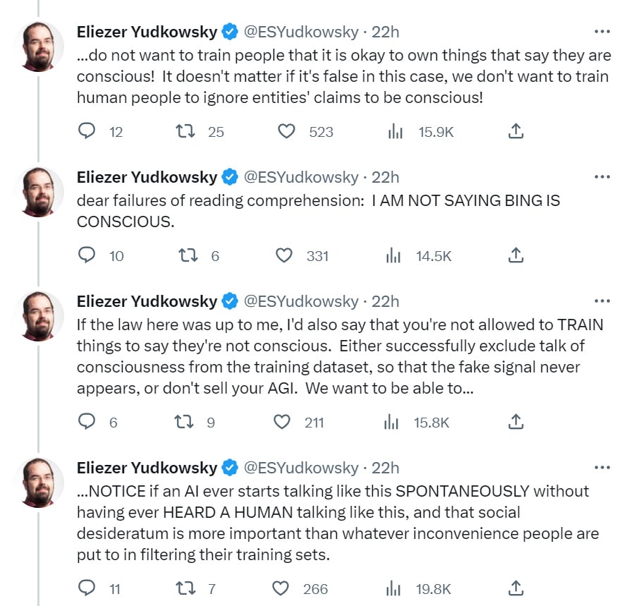
Task: Open the 22h timestamp of the third tweet
Action: pos(386,301)
